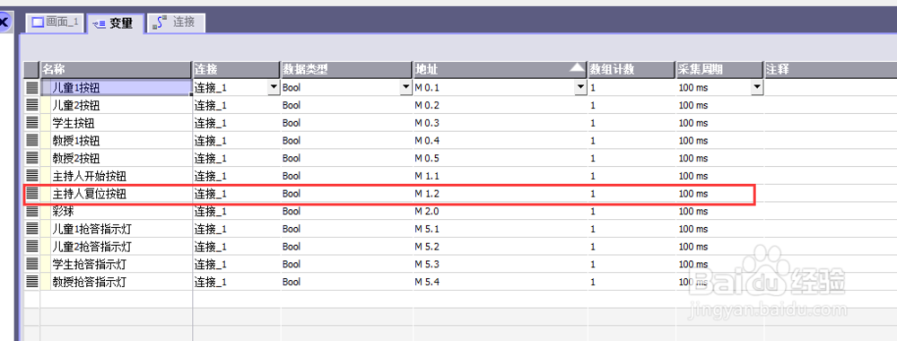
Task: Click Bool data type in 彩球 row
Action: tap(346, 211)
